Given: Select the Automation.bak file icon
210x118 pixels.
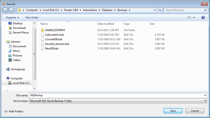Looking at the screenshot, I should pos(42,35).
